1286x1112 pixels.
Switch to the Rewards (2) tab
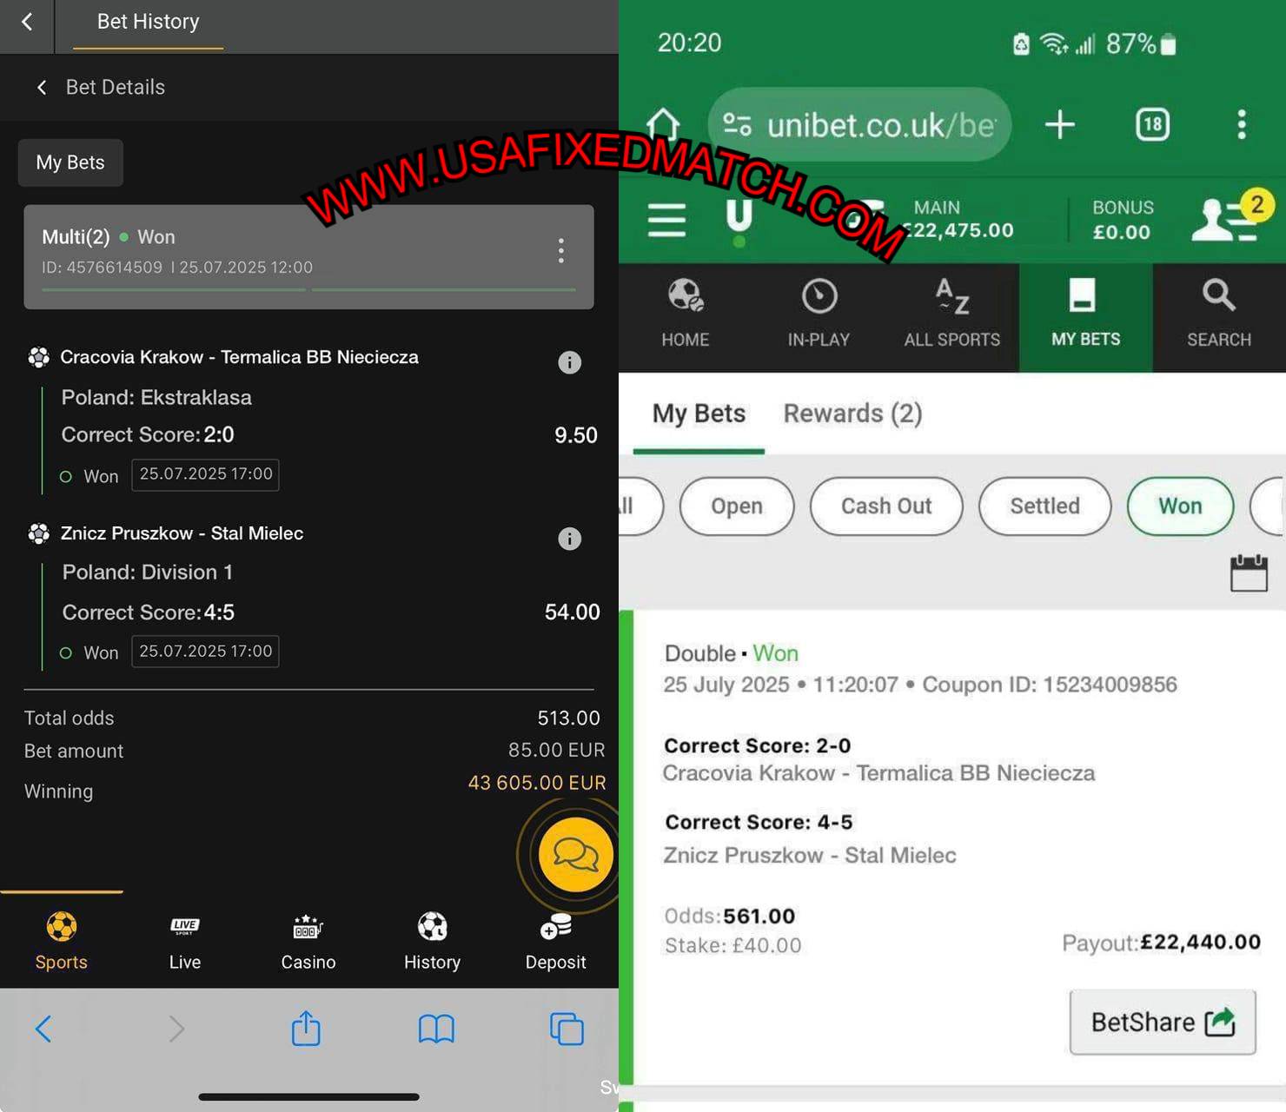click(852, 414)
